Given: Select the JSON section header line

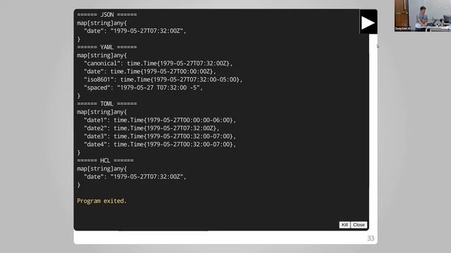Looking at the screenshot, I should pyautogui.click(x=107, y=15).
